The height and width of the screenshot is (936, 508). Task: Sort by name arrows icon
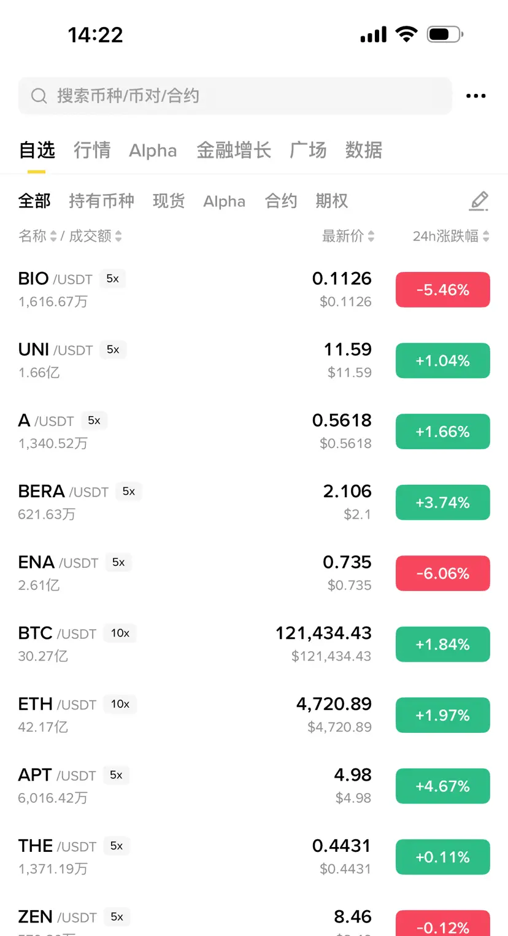pyautogui.click(x=53, y=236)
